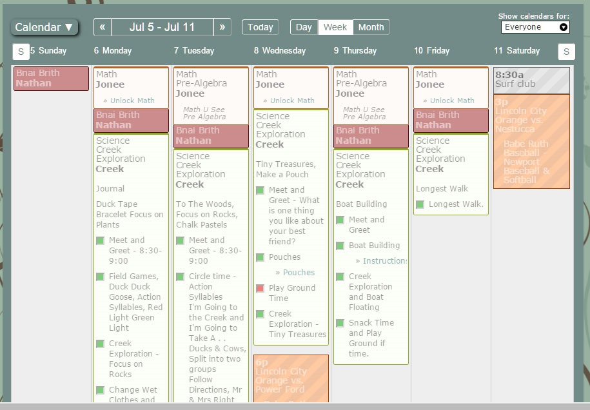Image resolution: width=590 pixels, height=410 pixels.
Task: Toggle the Longest Walk checkbox on Friday
Action: click(x=420, y=204)
